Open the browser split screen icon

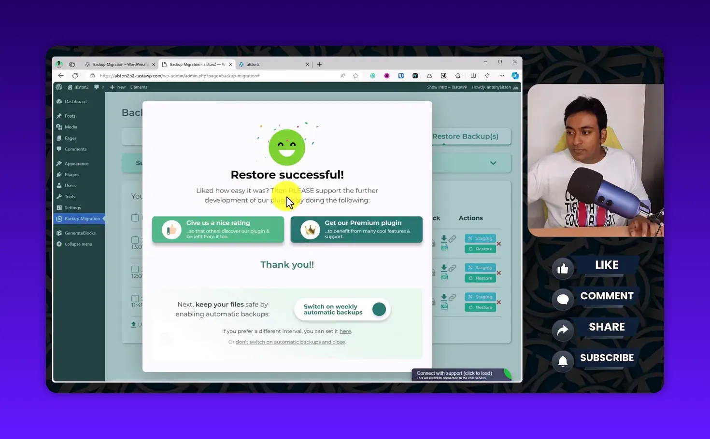click(474, 76)
